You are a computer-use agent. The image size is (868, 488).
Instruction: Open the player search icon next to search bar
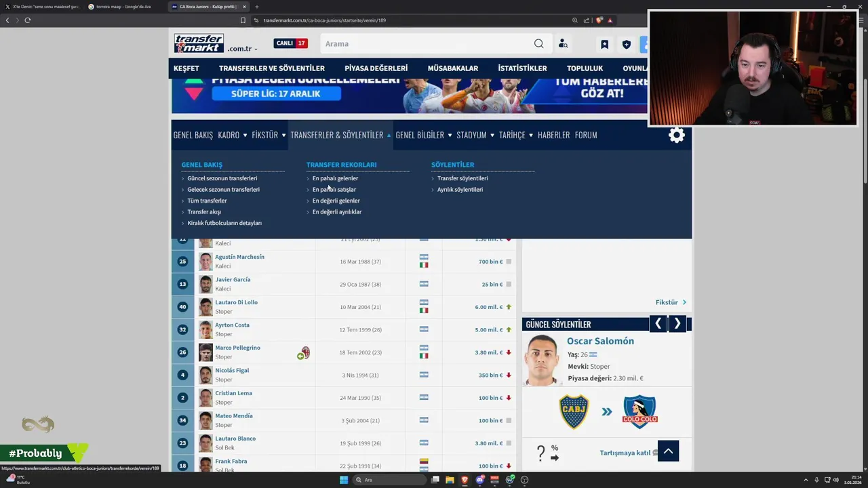pyautogui.click(x=563, y=43)
